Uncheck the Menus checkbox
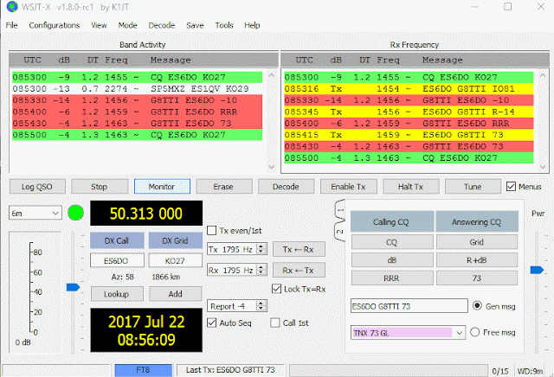Screen dimensions: 554x377 (x=511, y=186)
